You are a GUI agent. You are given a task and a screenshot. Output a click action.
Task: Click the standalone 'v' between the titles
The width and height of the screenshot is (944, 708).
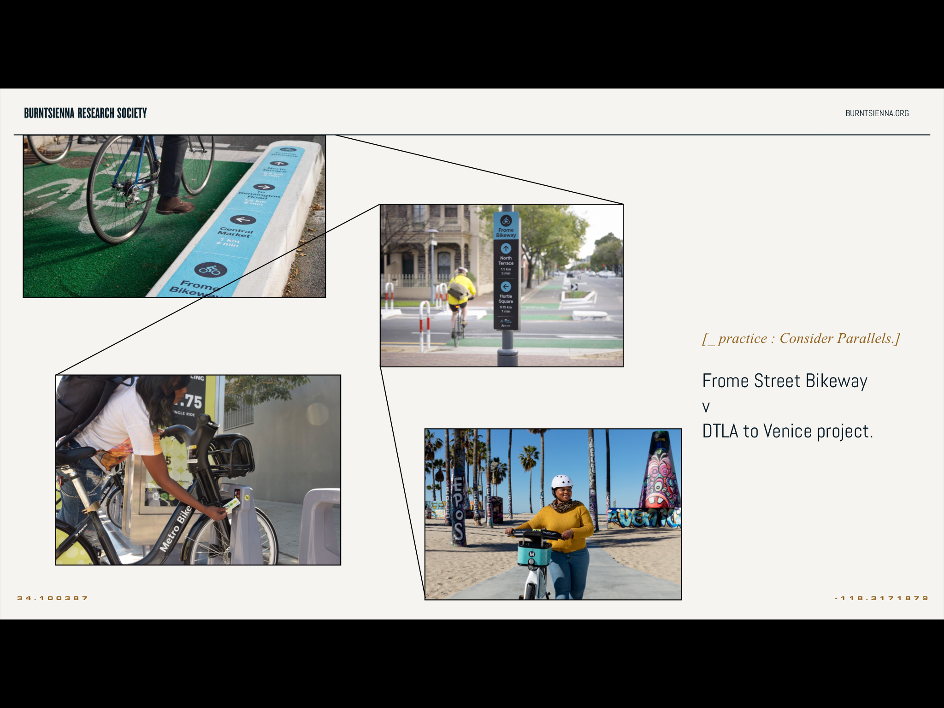(706, 407)
